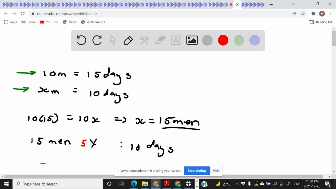Select the Pen drawing tool
This screenshot has width=336, height=189.
(128, 40)
